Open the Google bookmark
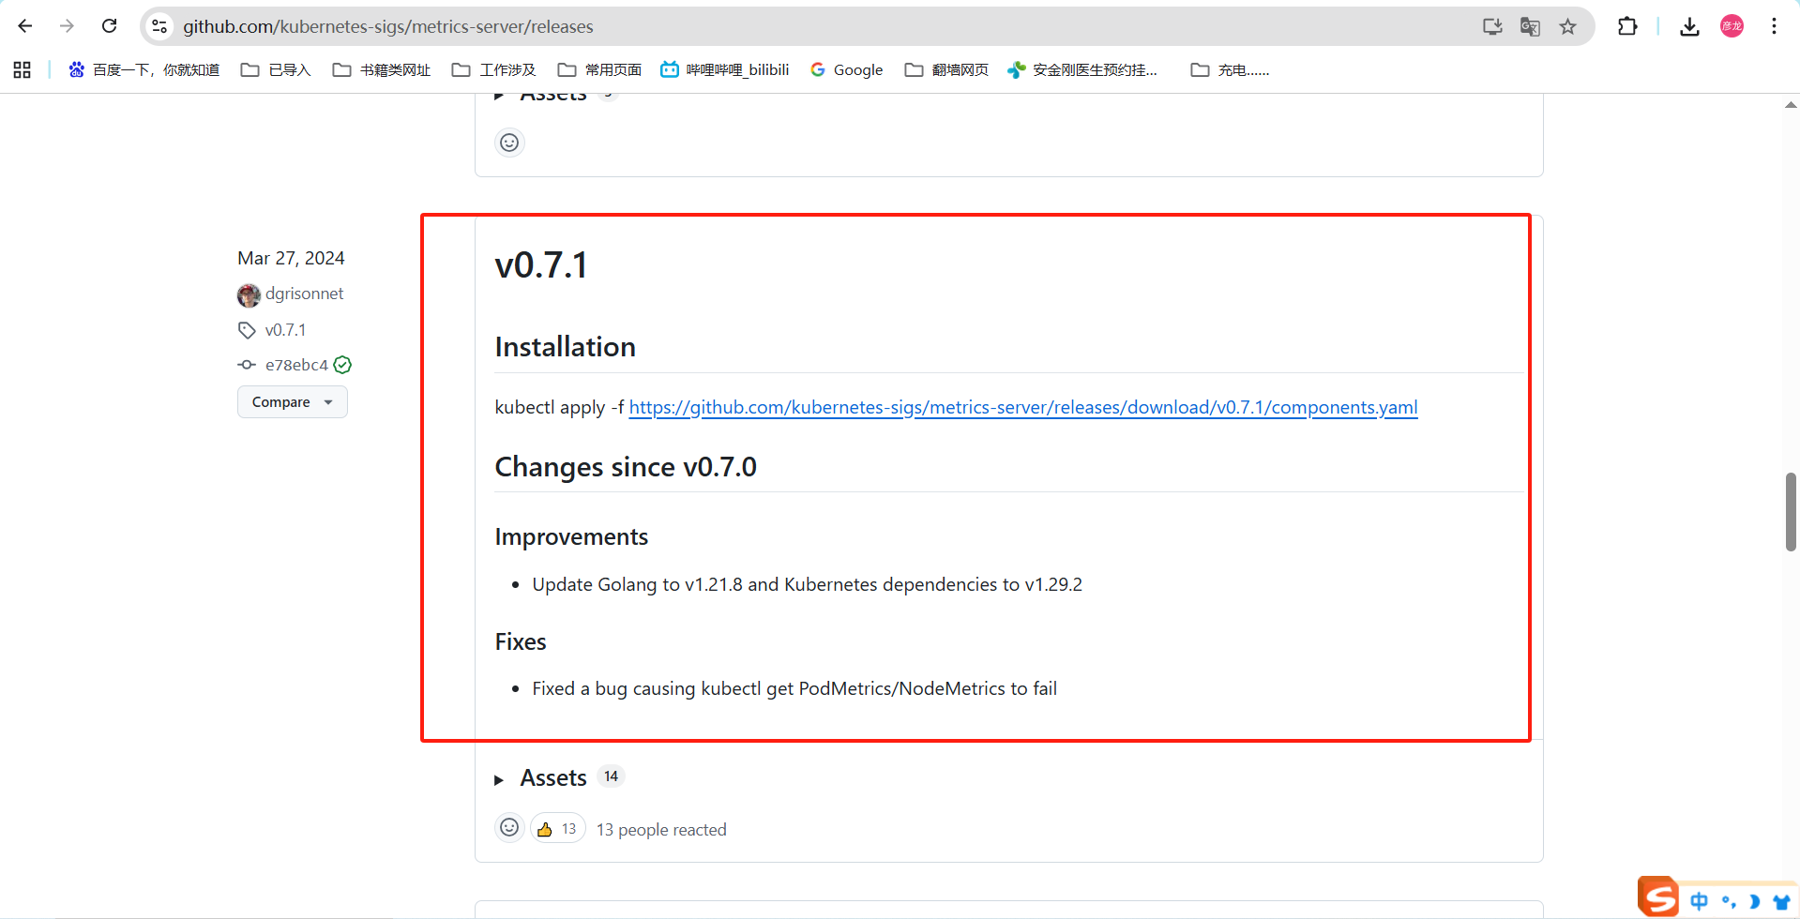The height and width of the screenshot is (919, 1800). point(847,69)
